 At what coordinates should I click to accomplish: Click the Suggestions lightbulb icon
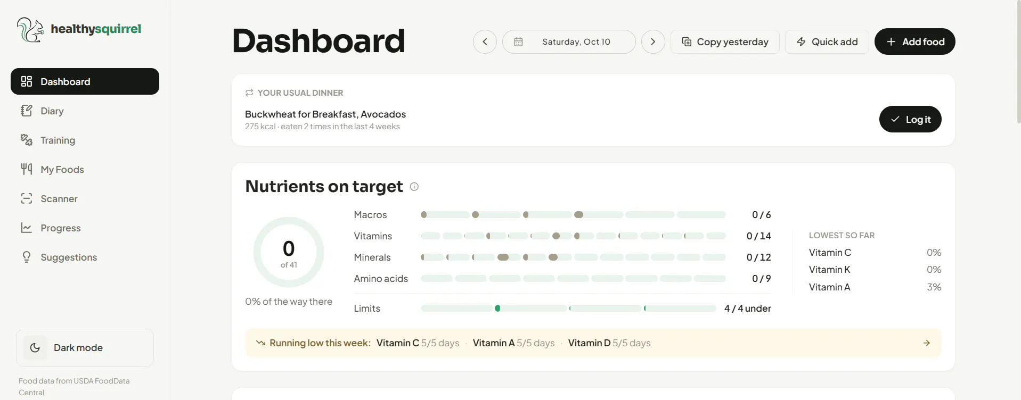pos(26,257)
